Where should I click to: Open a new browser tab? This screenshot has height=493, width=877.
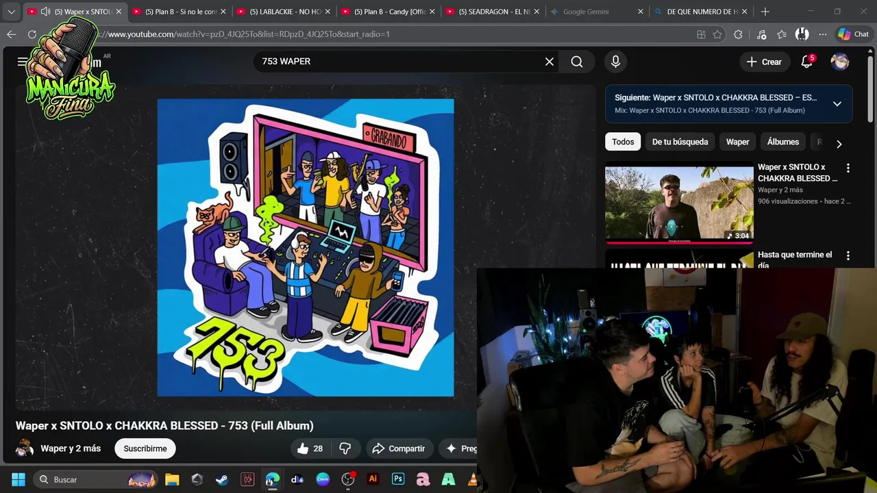point(765,12)
